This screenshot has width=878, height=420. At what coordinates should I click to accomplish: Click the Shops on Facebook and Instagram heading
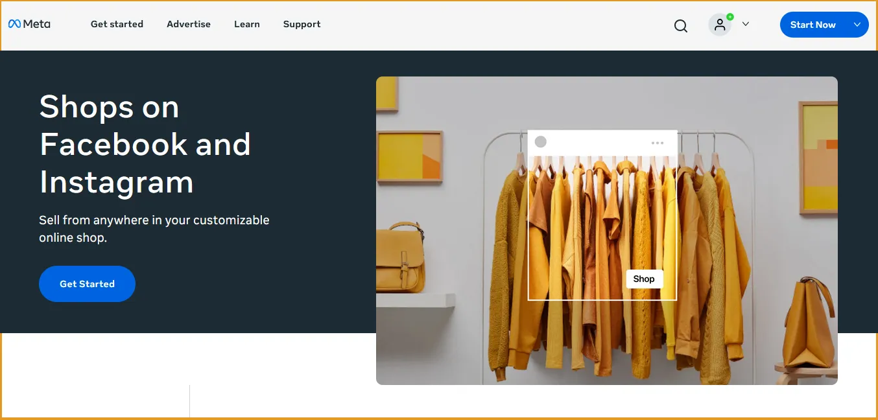pyautogui.click(x=145, y=144)
